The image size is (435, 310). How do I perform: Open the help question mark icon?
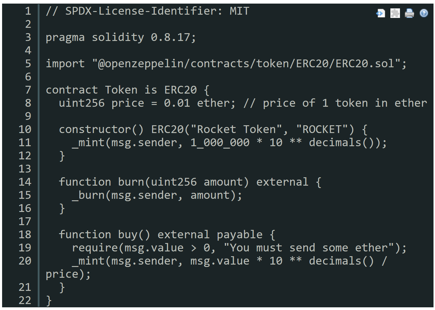point(424,13)
